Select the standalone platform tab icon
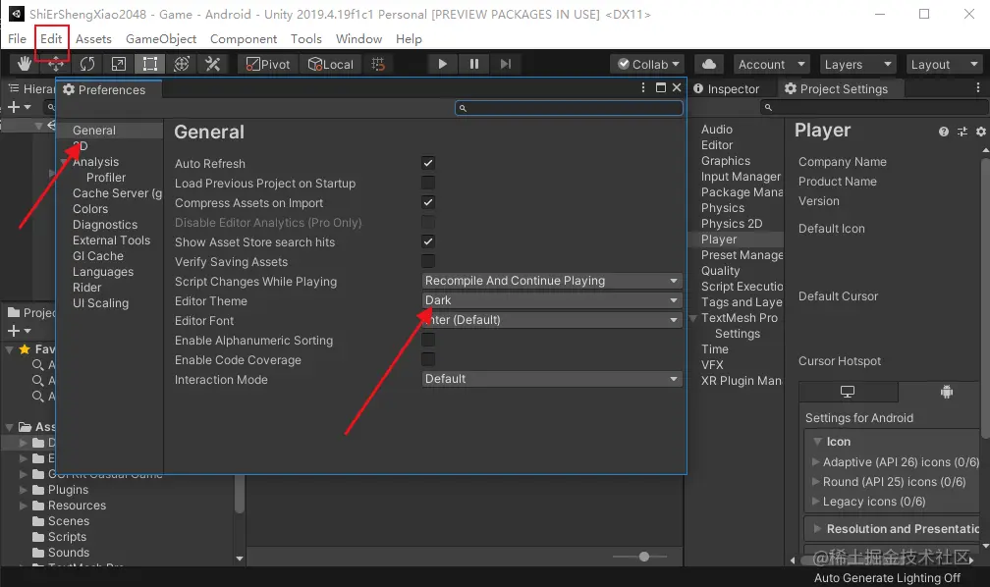This screenshot has width=990, height=587. click(848, 392)
